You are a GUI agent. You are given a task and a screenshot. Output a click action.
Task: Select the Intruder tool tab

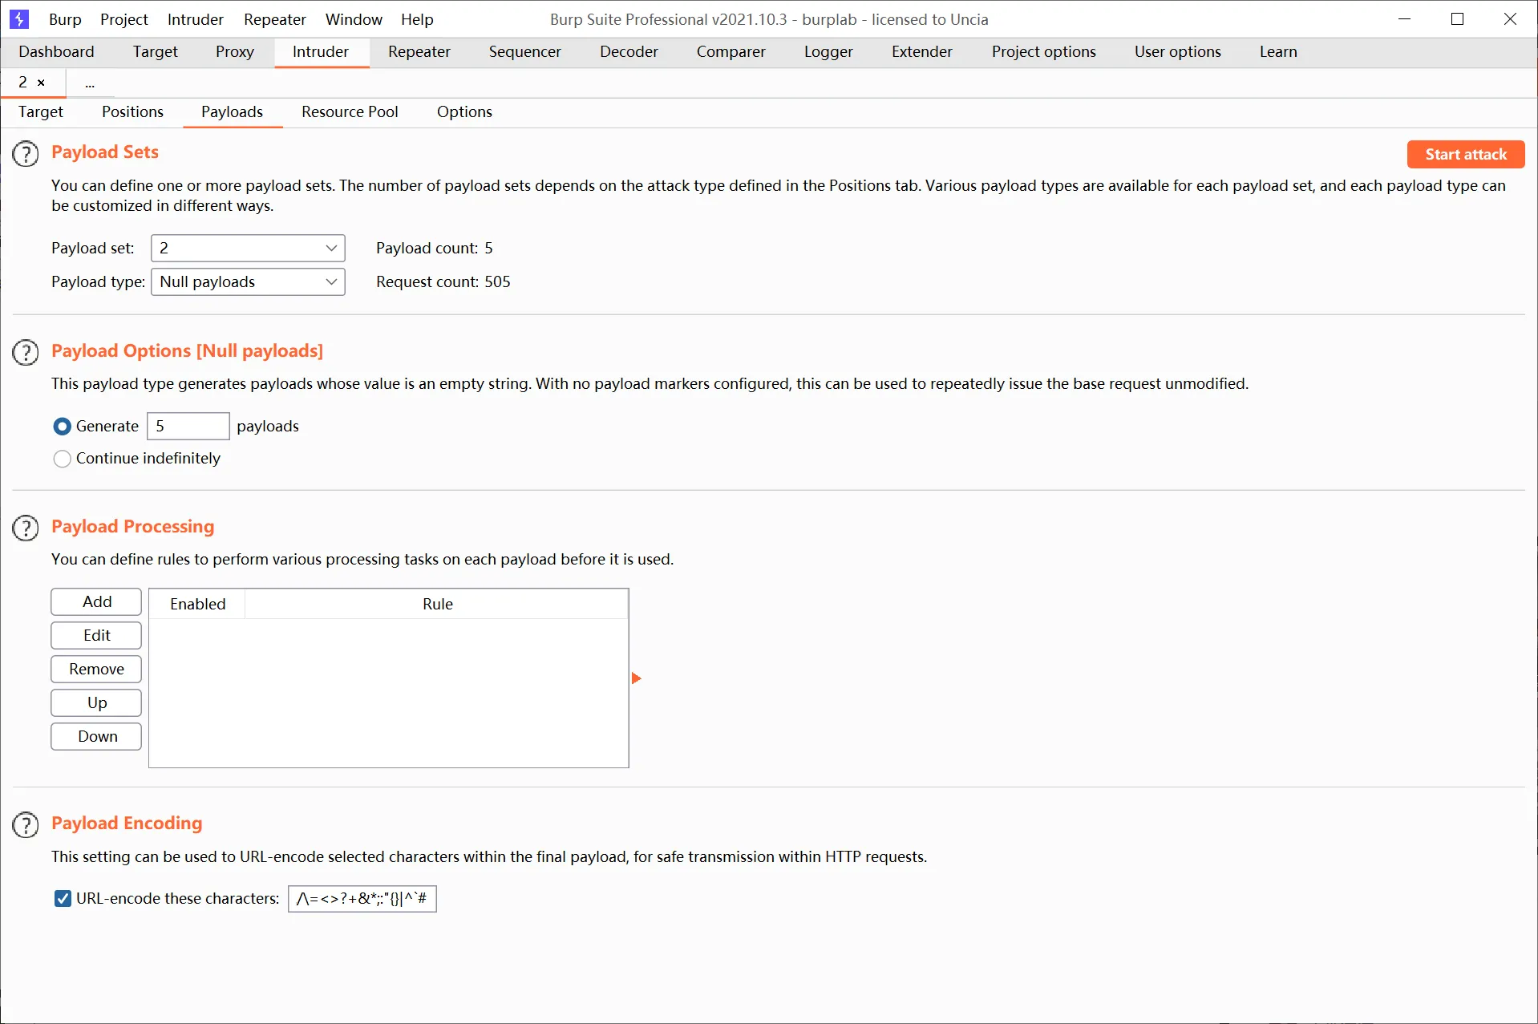click(x=321, y=52)
